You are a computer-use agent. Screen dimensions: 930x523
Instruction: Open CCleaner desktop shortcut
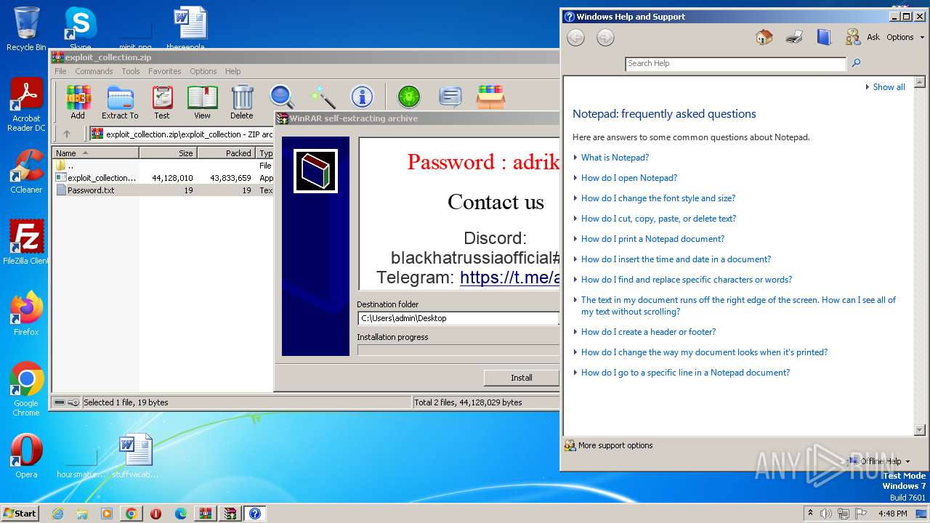(26, 171)
